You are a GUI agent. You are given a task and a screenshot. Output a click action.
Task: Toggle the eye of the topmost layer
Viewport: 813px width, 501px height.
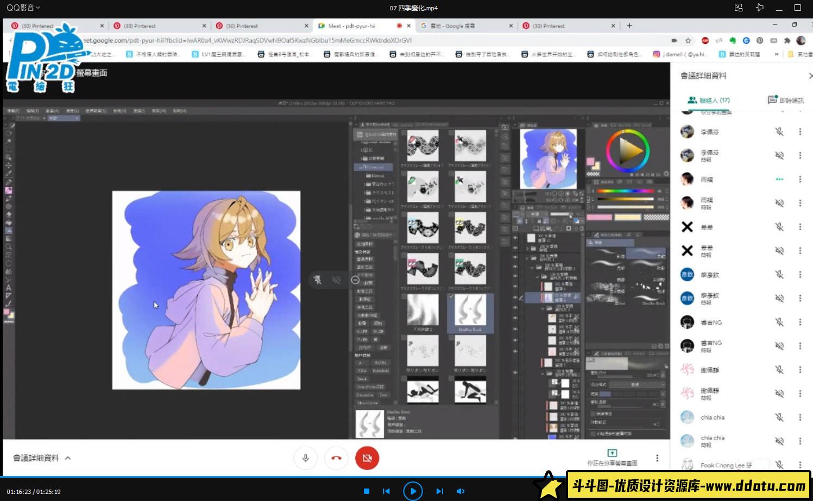point(515,238)
